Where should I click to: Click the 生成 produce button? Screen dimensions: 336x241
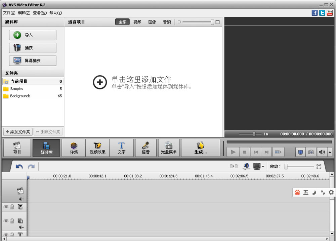coord(201,148)
